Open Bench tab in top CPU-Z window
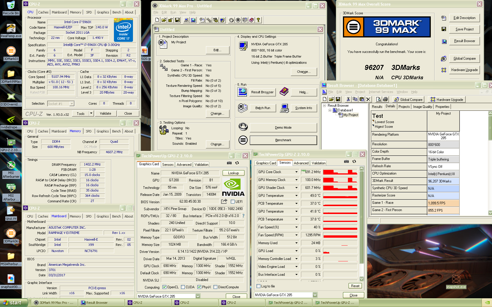This screenshot has width=492, height=307. (x=117, y=12)
